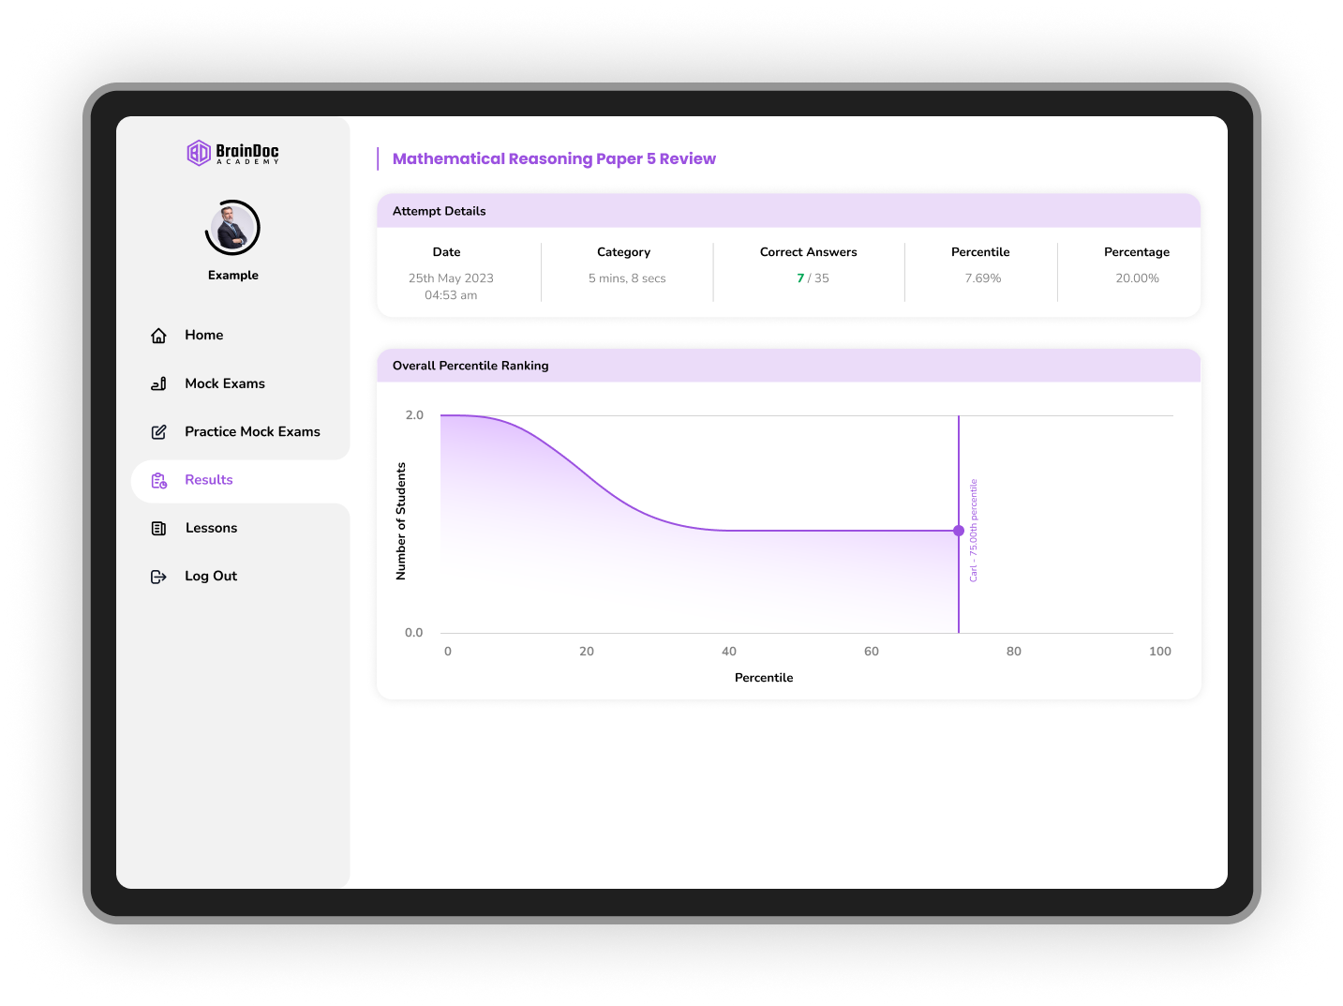Click the Overall Percentile Ranking header

(470, 366)
